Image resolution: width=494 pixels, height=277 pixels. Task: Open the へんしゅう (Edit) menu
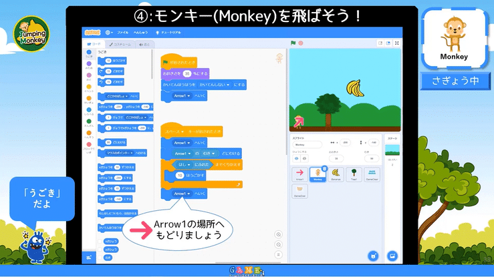(x=140, y=33)
